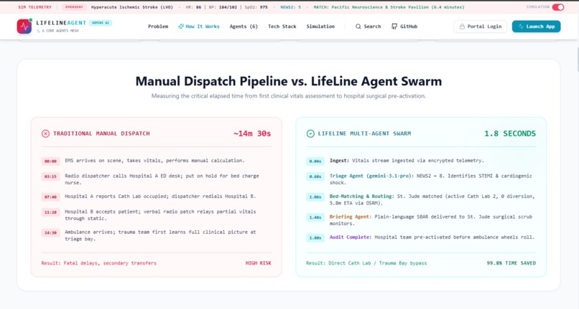The height and width of the screenshot is (309, 579).
Task: Click the 1.80s Audit Complete timestamp badge
Action: click(x=315, y=238)
